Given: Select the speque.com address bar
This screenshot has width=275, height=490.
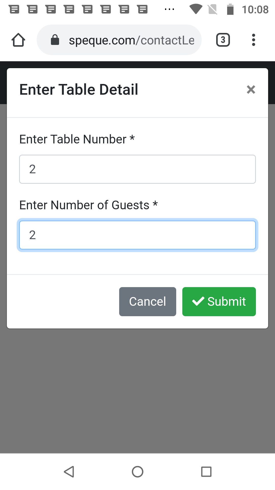Looking at the screenshot, I should [131, 40].
